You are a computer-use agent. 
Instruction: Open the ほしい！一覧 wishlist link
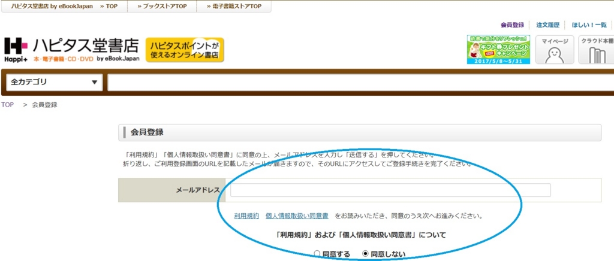click(589, 25)
